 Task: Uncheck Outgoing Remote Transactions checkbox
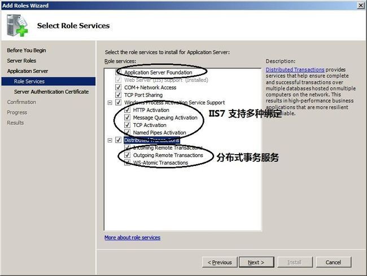[128, 155]
